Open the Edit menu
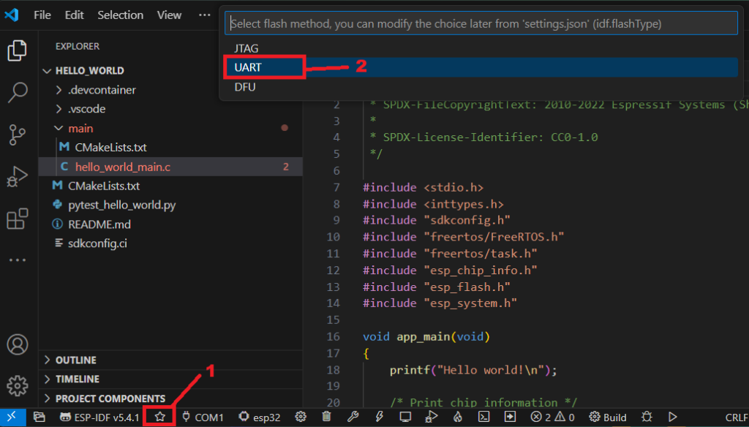 tap(74, 15)
